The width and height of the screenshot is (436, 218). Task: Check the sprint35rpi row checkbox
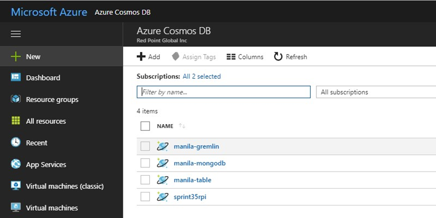pos(145,197)
